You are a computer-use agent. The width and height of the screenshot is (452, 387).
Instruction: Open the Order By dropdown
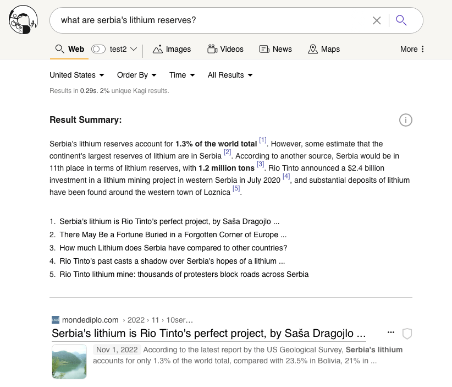click(136, 75)
